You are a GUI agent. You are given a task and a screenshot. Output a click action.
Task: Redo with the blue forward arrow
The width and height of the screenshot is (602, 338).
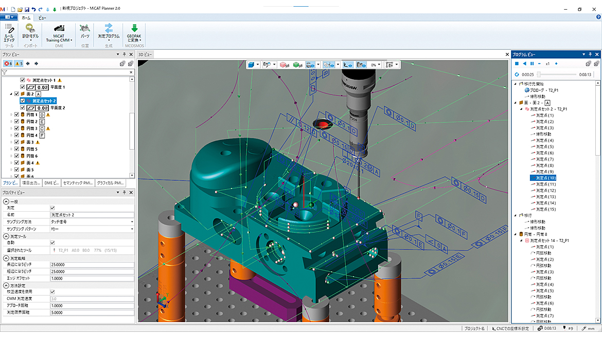40,9
